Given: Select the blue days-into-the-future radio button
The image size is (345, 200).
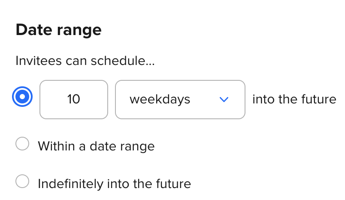Looking at the screenshot, I should tap(23, 98).
